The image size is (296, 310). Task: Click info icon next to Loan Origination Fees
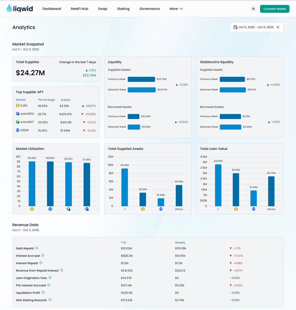[50, 278]
